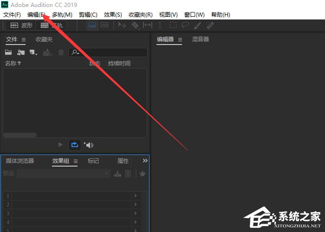This screenshot has width=325, height=232.
Task: Select the Move tool
Action: pos(122,25)
